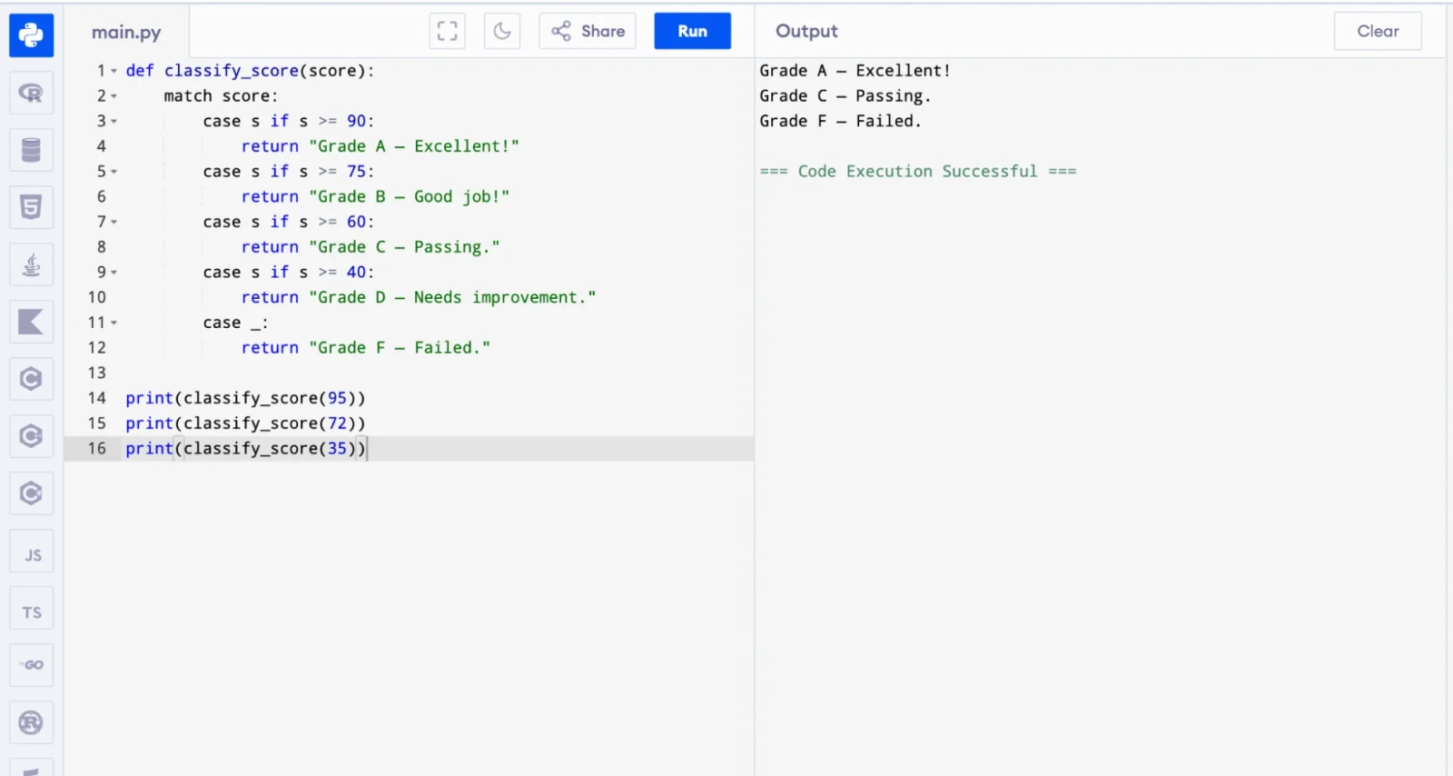Viewport: 1453px width, 776px height.
Task: Fold the case s >= 40 block
Action: (x=114, y=273)
